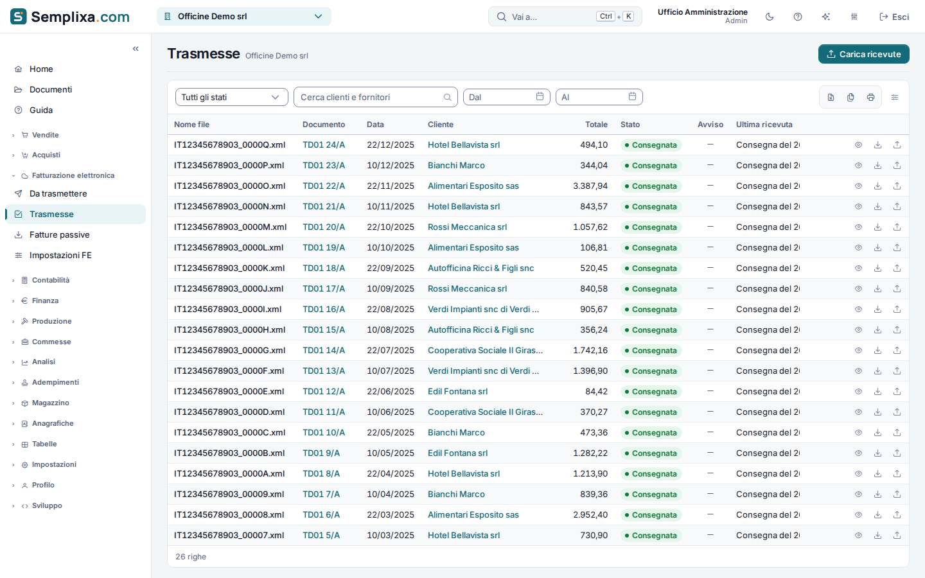View invoice IT12345678903_0000F.xml via eye icon
This screenshot has width=925, height=578.
tap(858, 371)
